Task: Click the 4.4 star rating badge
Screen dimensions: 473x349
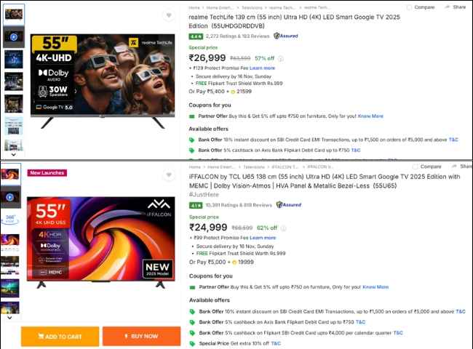Action: click(195, 36)
